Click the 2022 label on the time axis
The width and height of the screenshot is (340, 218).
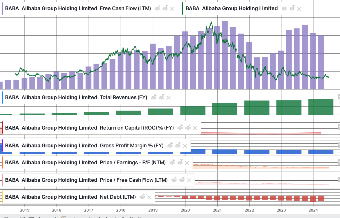[249, 210]
